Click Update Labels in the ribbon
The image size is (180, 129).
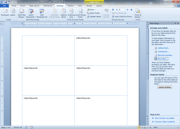point(94,17)
